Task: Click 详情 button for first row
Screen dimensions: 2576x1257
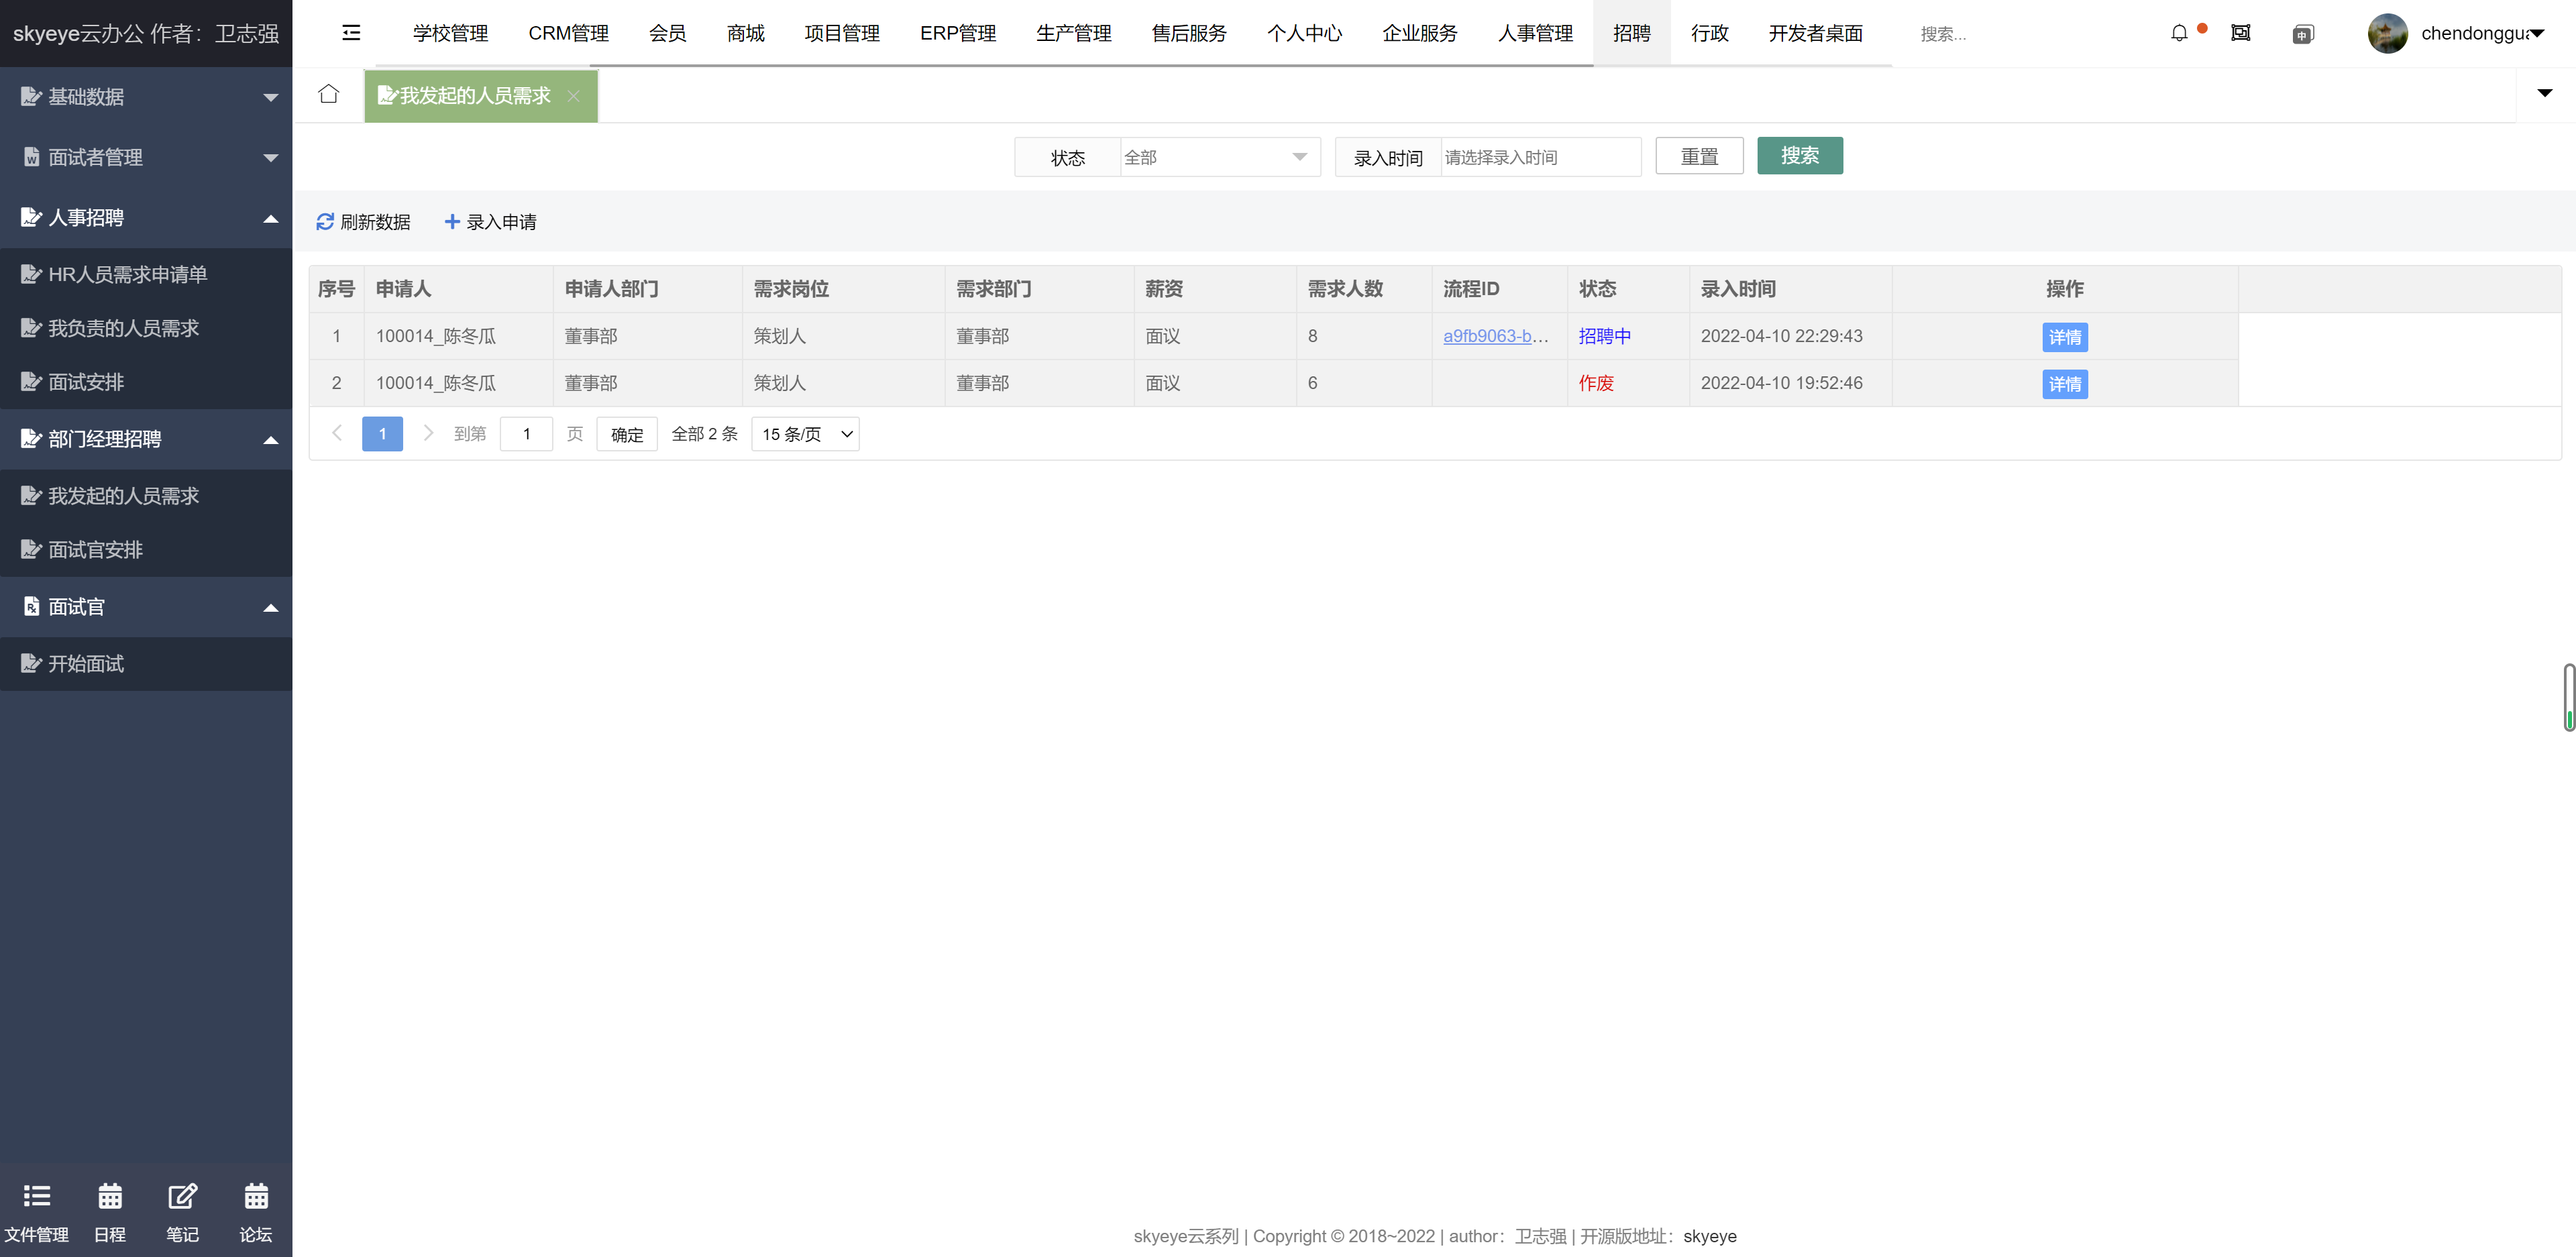Action: click(x=2064, y=337)
